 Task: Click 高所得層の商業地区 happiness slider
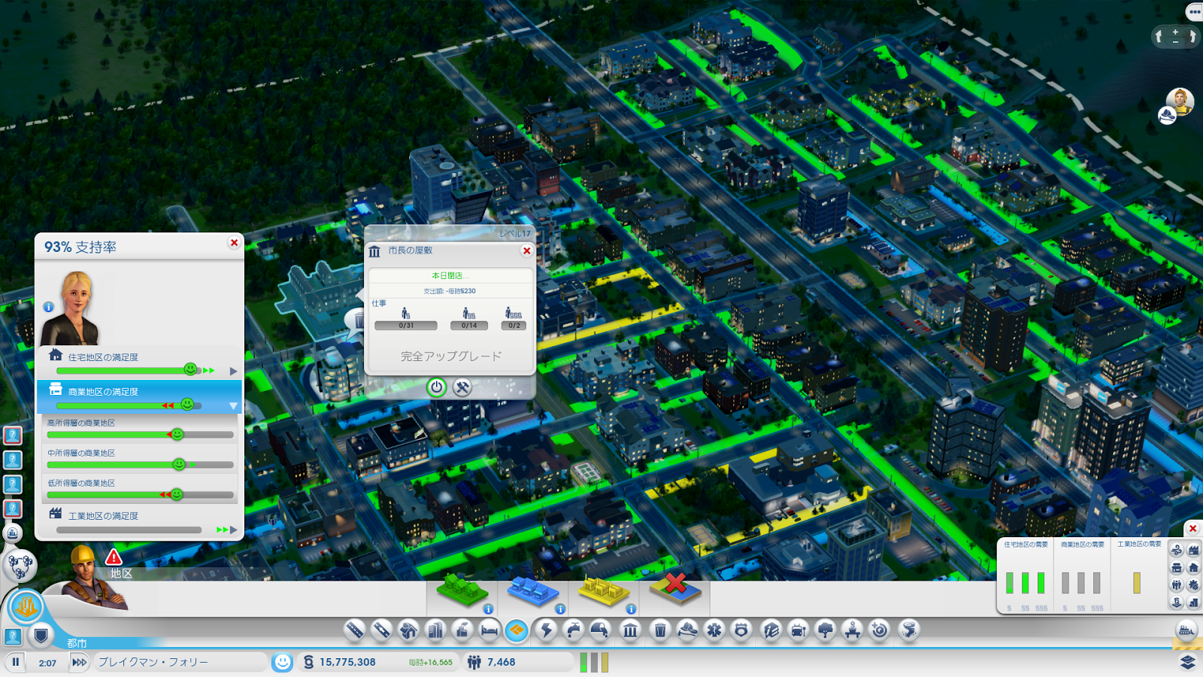pos(140,435)
